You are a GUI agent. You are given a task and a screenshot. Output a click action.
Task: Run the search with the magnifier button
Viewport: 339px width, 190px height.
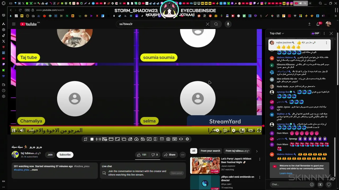pos(216,24)
